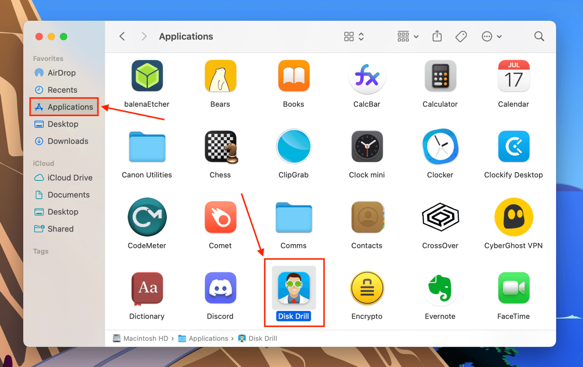Select the Comet app icon
The height and width of the screenshot is (367, 583).
point(220,217)
